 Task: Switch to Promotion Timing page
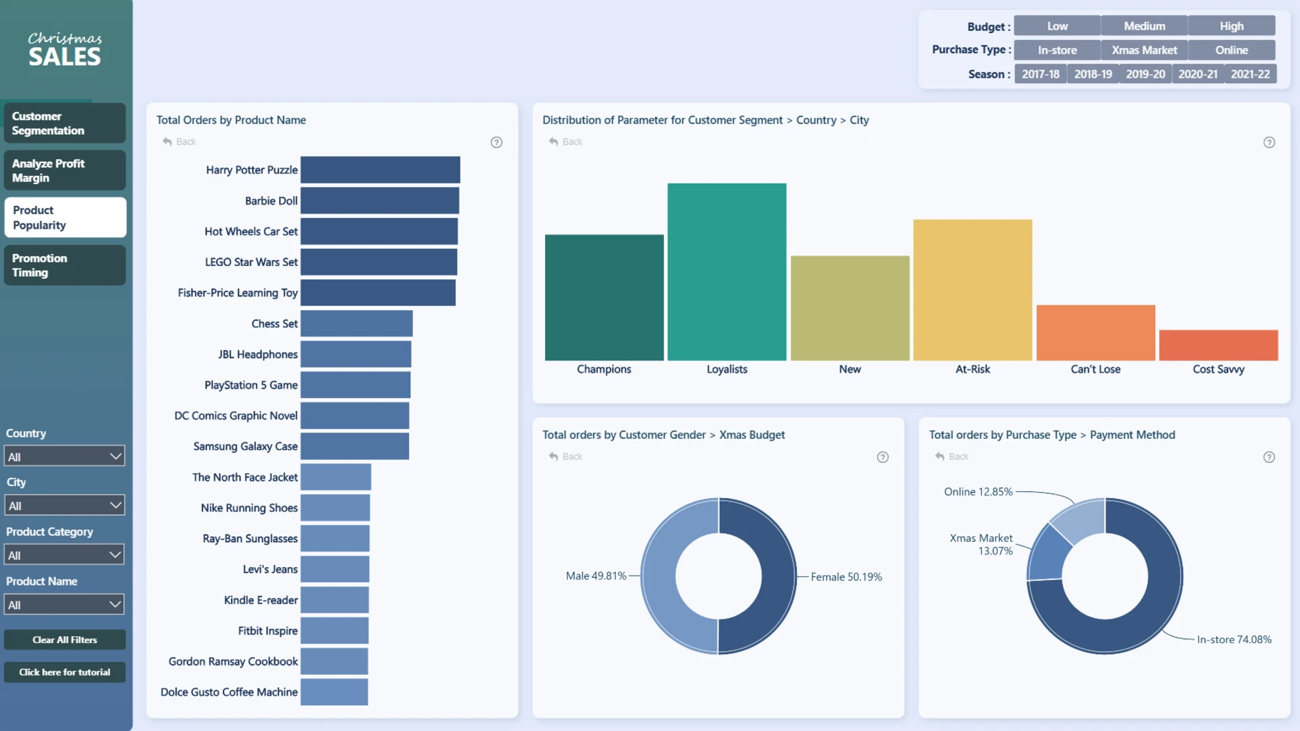pos(65,265)
